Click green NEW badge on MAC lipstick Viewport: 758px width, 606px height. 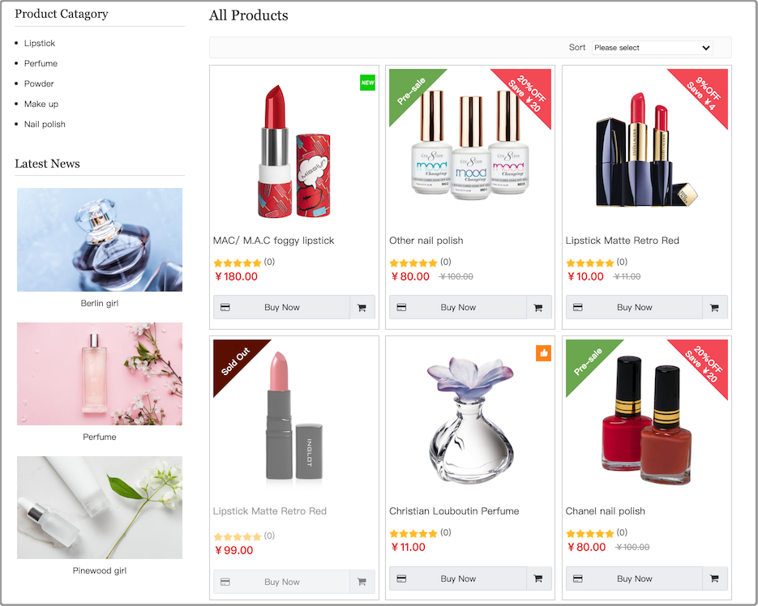coord(367,83)
